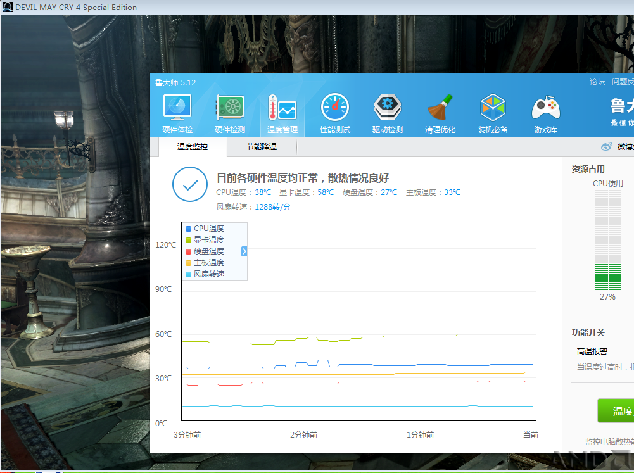Open 驱动检测 driver detection icon

coord(388,108)
